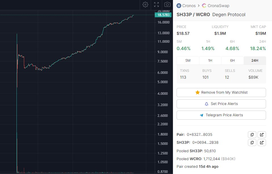The image size is (272, 174).
Task: Click the Degen Protocol name text
Action: point(229,14)
